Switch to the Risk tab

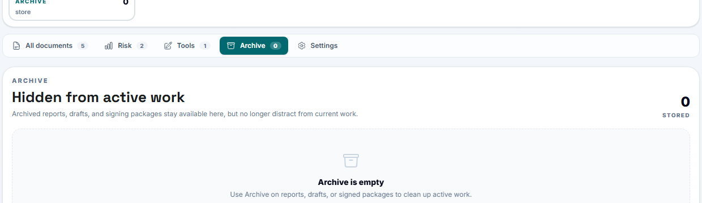pos(126,46)
